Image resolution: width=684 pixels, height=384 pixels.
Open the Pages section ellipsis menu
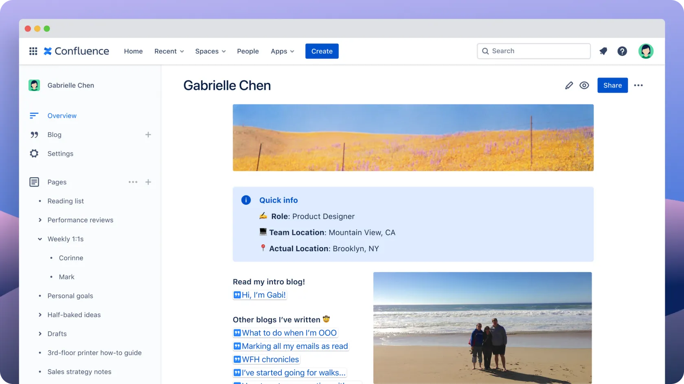pyautogui.click(x=133, y=182)
